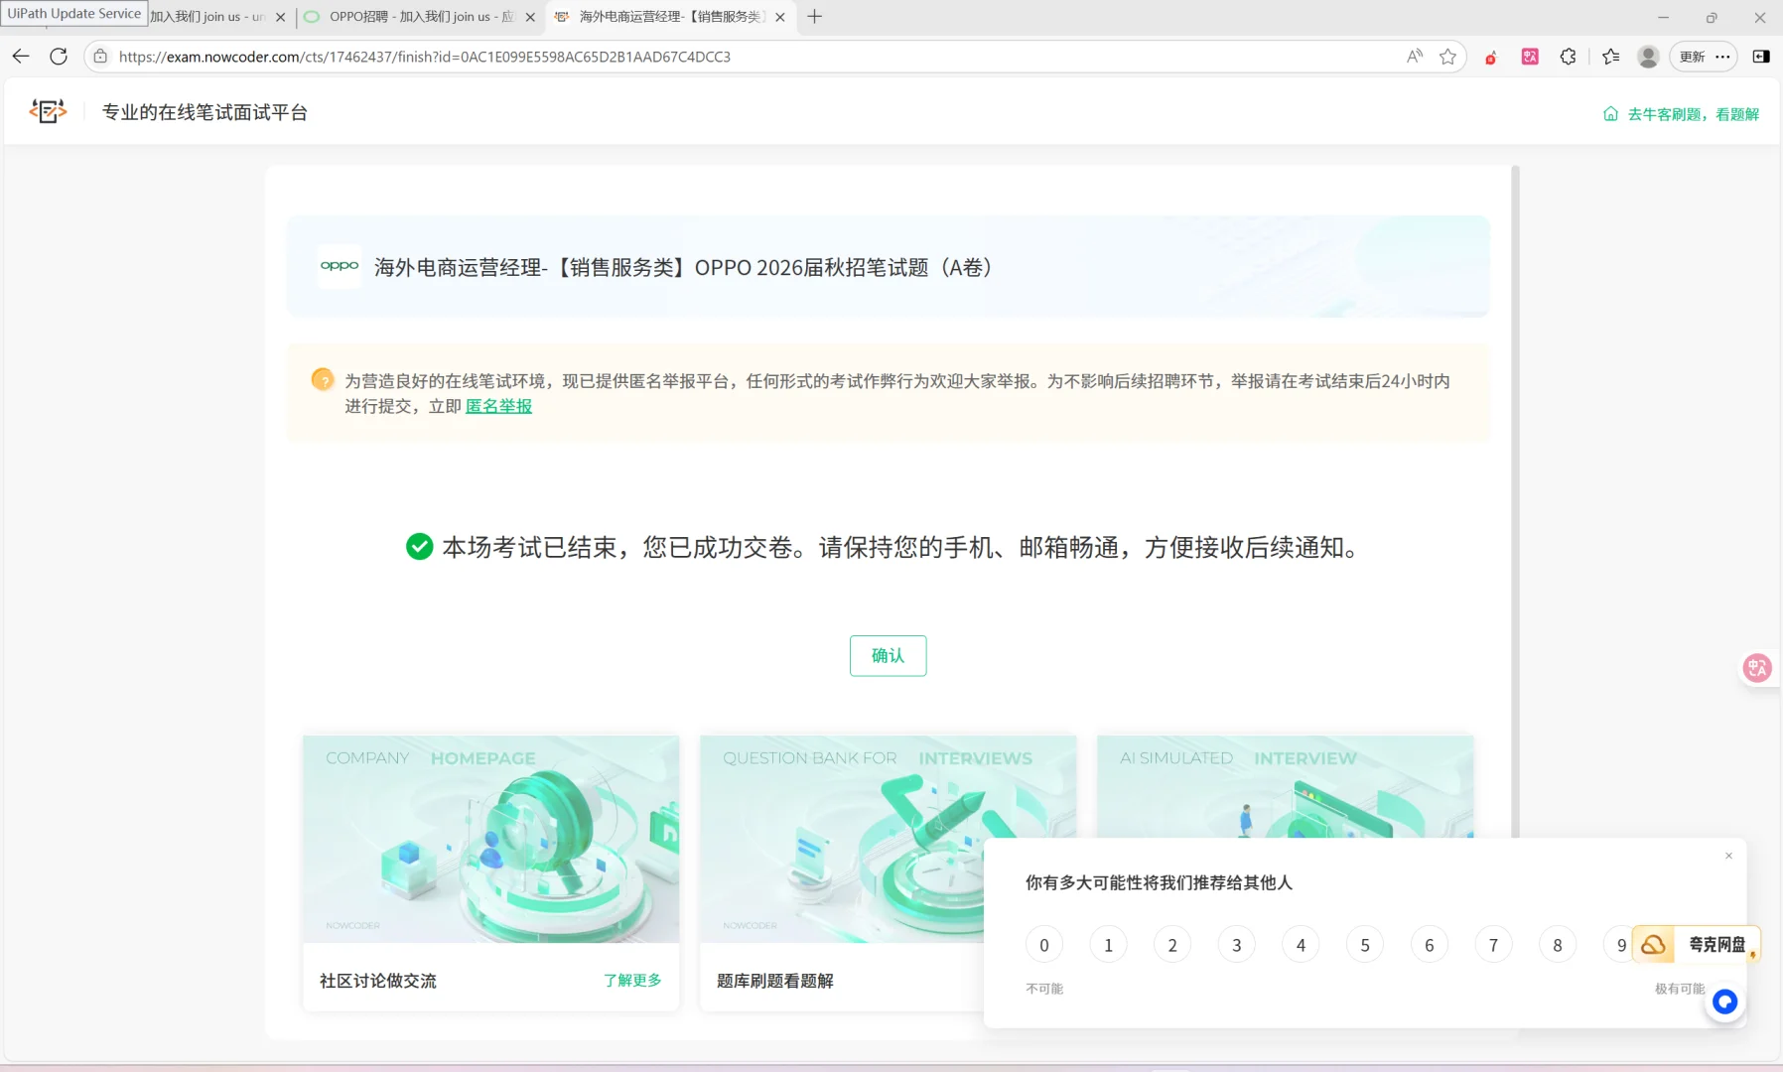Open the 夸克网盘 floating widget
The height and width of the screenshot is (1072, 1783).
click(x=1697, y=944)
